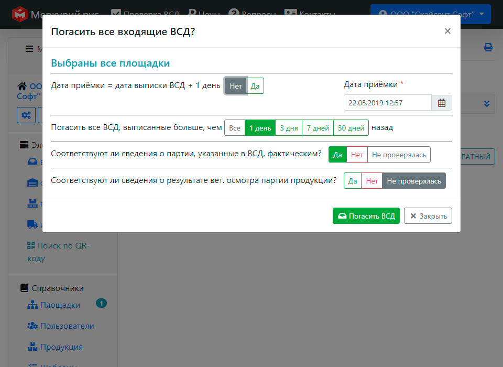The width and height of the screenshot is (503, 367).
Task: Open Площадки in sidebar
Action: (x=60, y=305)
